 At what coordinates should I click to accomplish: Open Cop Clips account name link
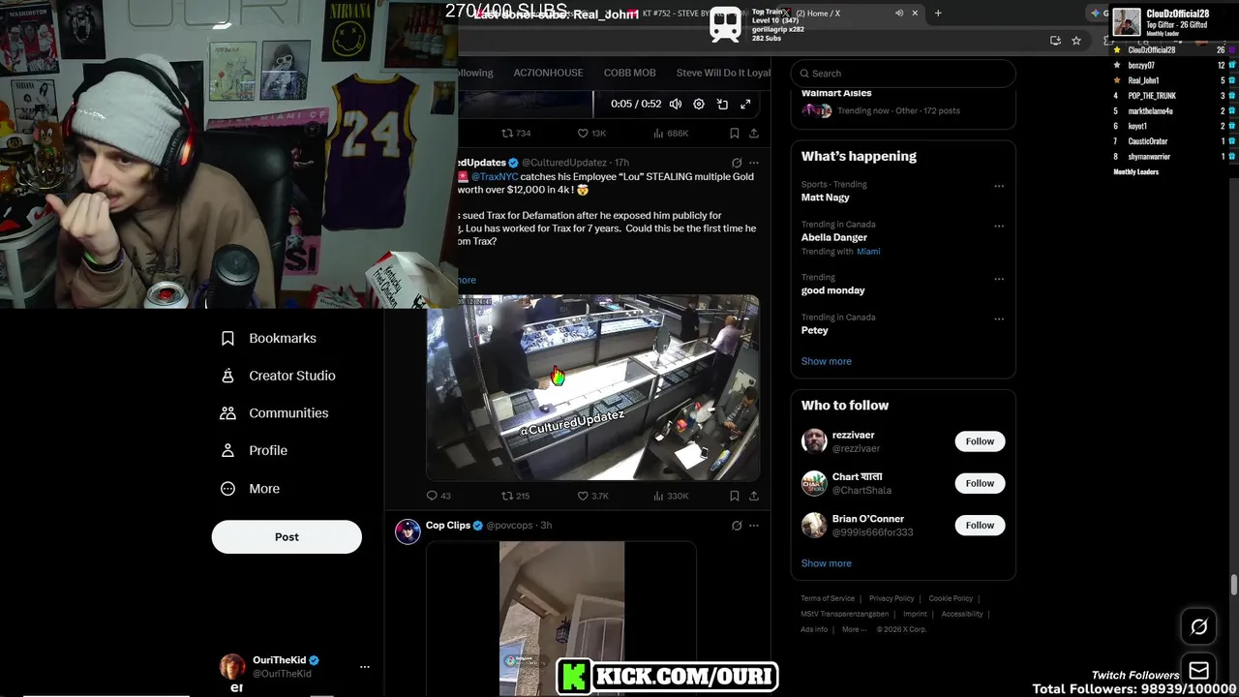click(x=448, y=525)
